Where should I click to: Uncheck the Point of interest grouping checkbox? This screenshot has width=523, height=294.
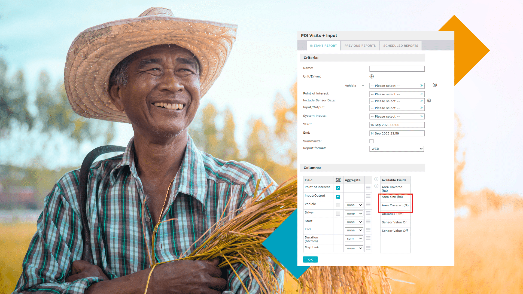(x=338, y=188)
